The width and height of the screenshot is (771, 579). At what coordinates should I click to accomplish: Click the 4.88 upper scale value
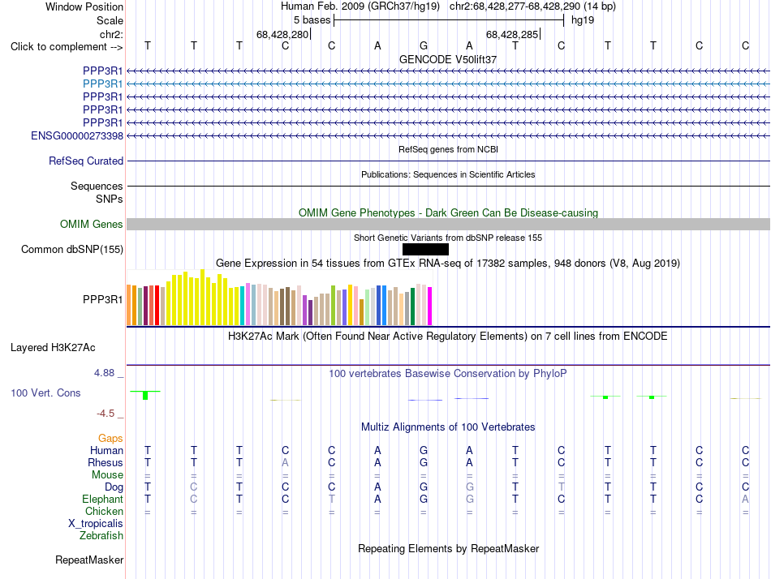click(x=104, y=373)
